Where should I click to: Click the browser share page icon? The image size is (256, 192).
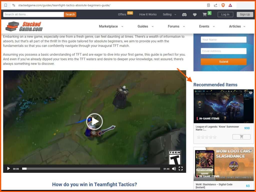tap(215, 5)
